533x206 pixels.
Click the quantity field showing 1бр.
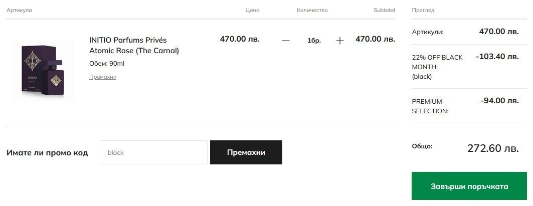(x=314, y=41)
